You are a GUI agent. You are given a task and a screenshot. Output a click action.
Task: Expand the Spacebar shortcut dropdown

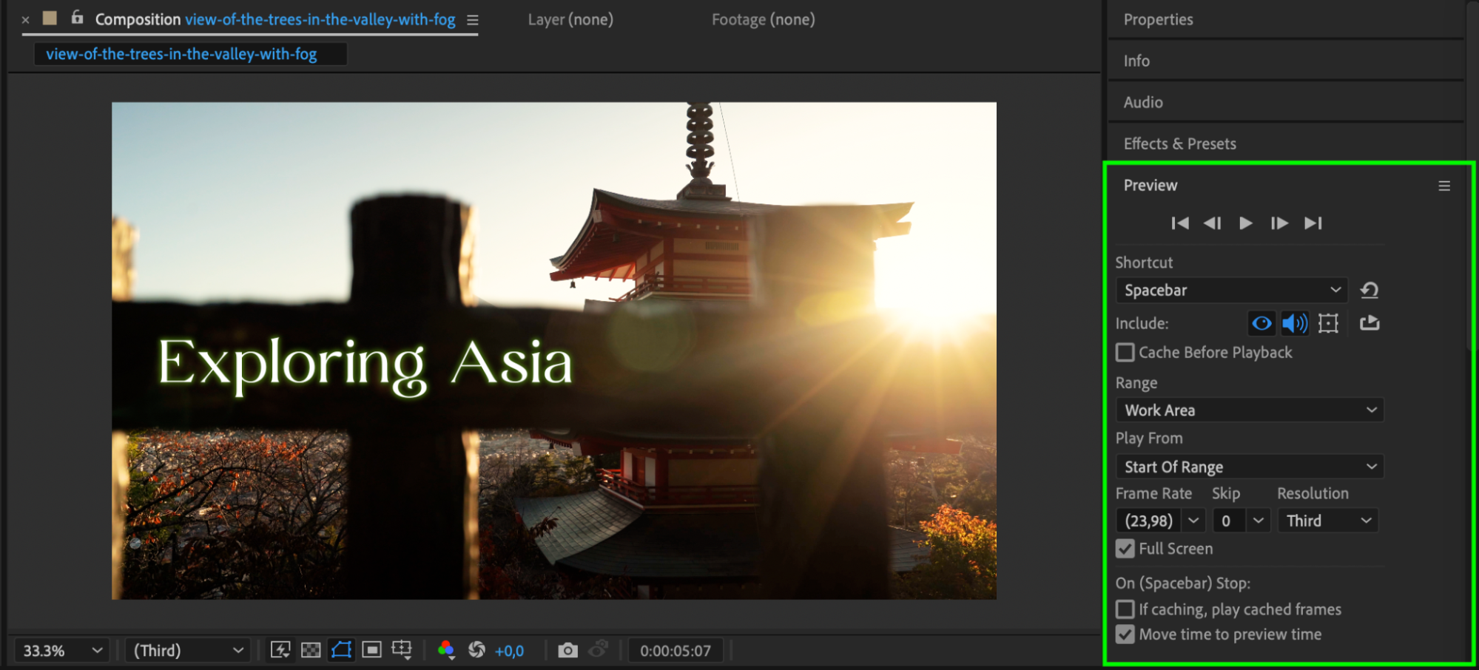click(x=1231, y=291)
